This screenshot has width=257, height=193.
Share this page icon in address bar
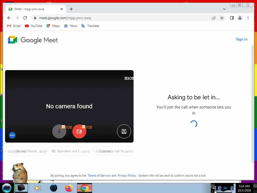coord(214,18)
